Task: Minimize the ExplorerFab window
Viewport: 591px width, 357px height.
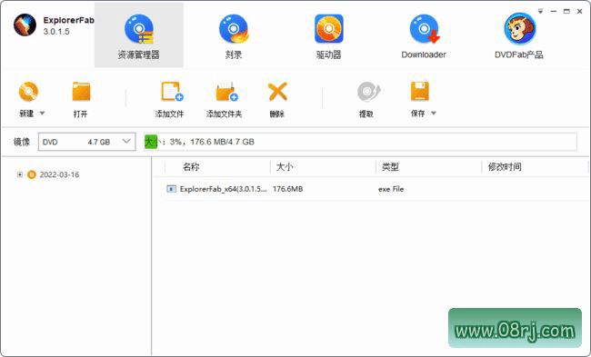Action: tap(554, 11)
